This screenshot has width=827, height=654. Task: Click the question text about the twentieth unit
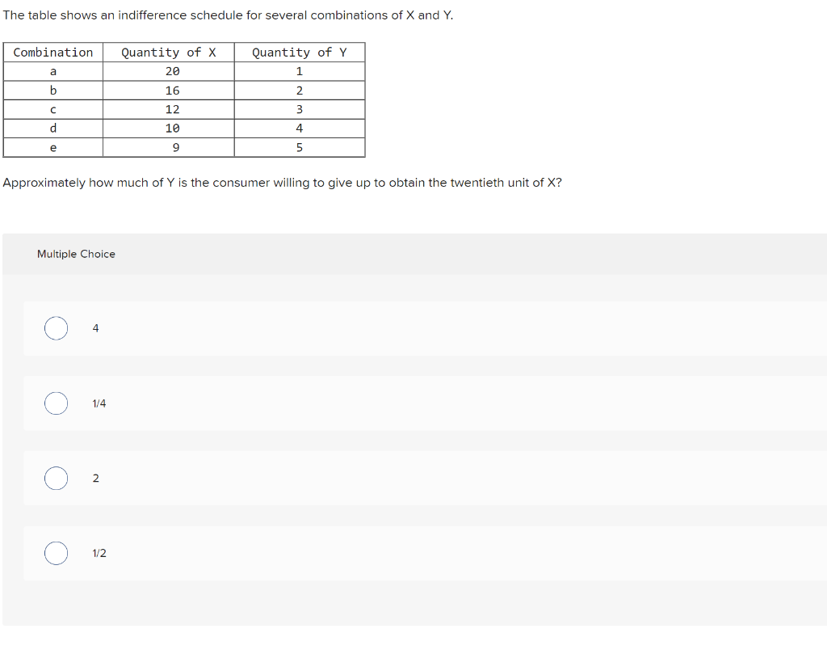pyautogui.click(x=282, y=183)
